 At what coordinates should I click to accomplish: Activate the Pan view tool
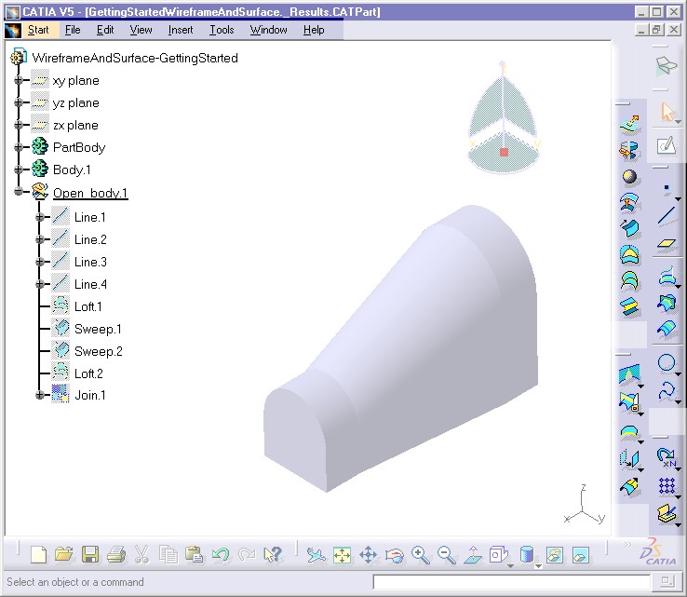click(x=368, y=555)
